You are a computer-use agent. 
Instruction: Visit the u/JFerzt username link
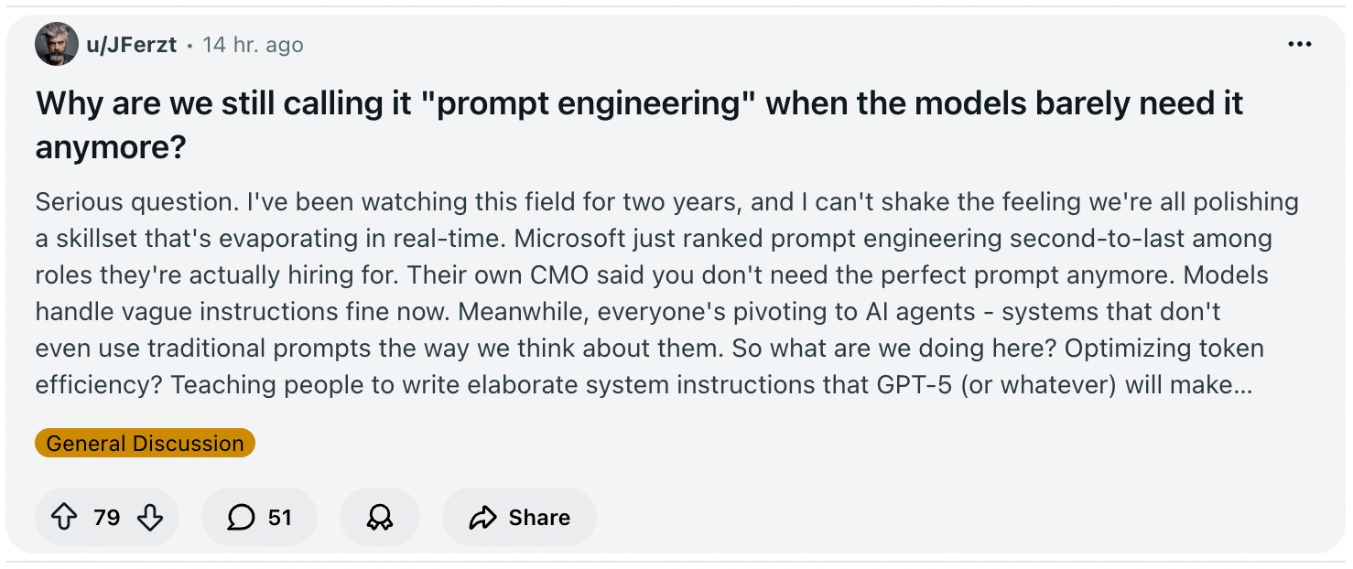[x=132, y=45]
